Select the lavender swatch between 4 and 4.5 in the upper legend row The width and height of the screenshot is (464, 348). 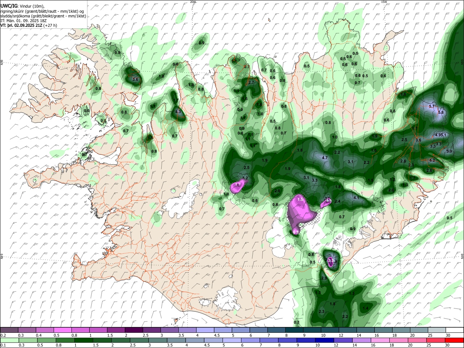pos(205,330)
